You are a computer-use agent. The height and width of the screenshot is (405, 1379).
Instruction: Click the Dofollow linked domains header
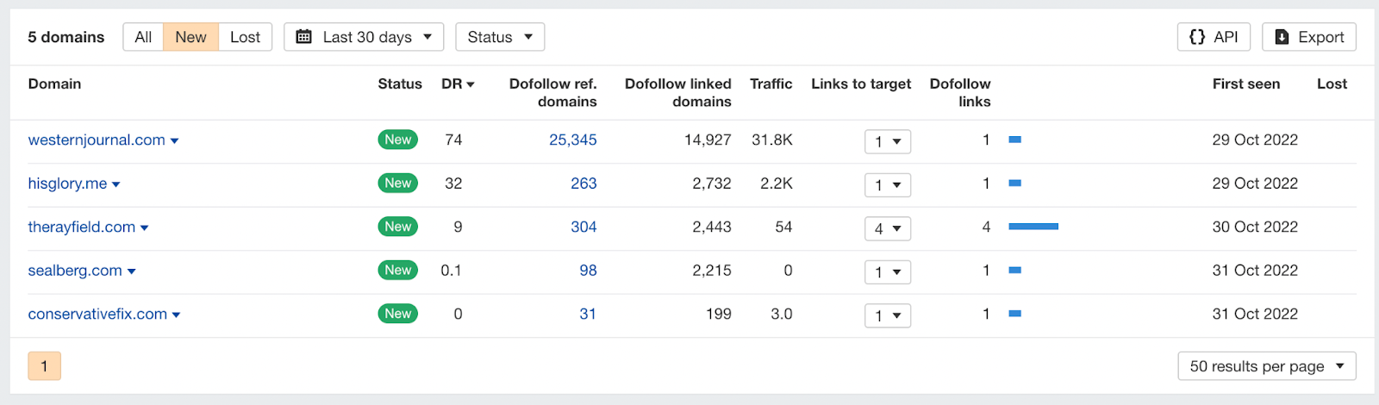(678, 92)
